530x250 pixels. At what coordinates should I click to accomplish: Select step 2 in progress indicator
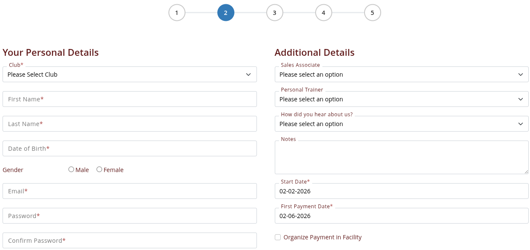pyautogui.click(x=226, y=13)
